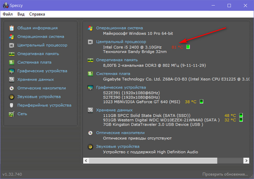Click the Звуковые устройства heading link in summary
This screenshot has width=254, height=179.
click(x=117, y=146)
